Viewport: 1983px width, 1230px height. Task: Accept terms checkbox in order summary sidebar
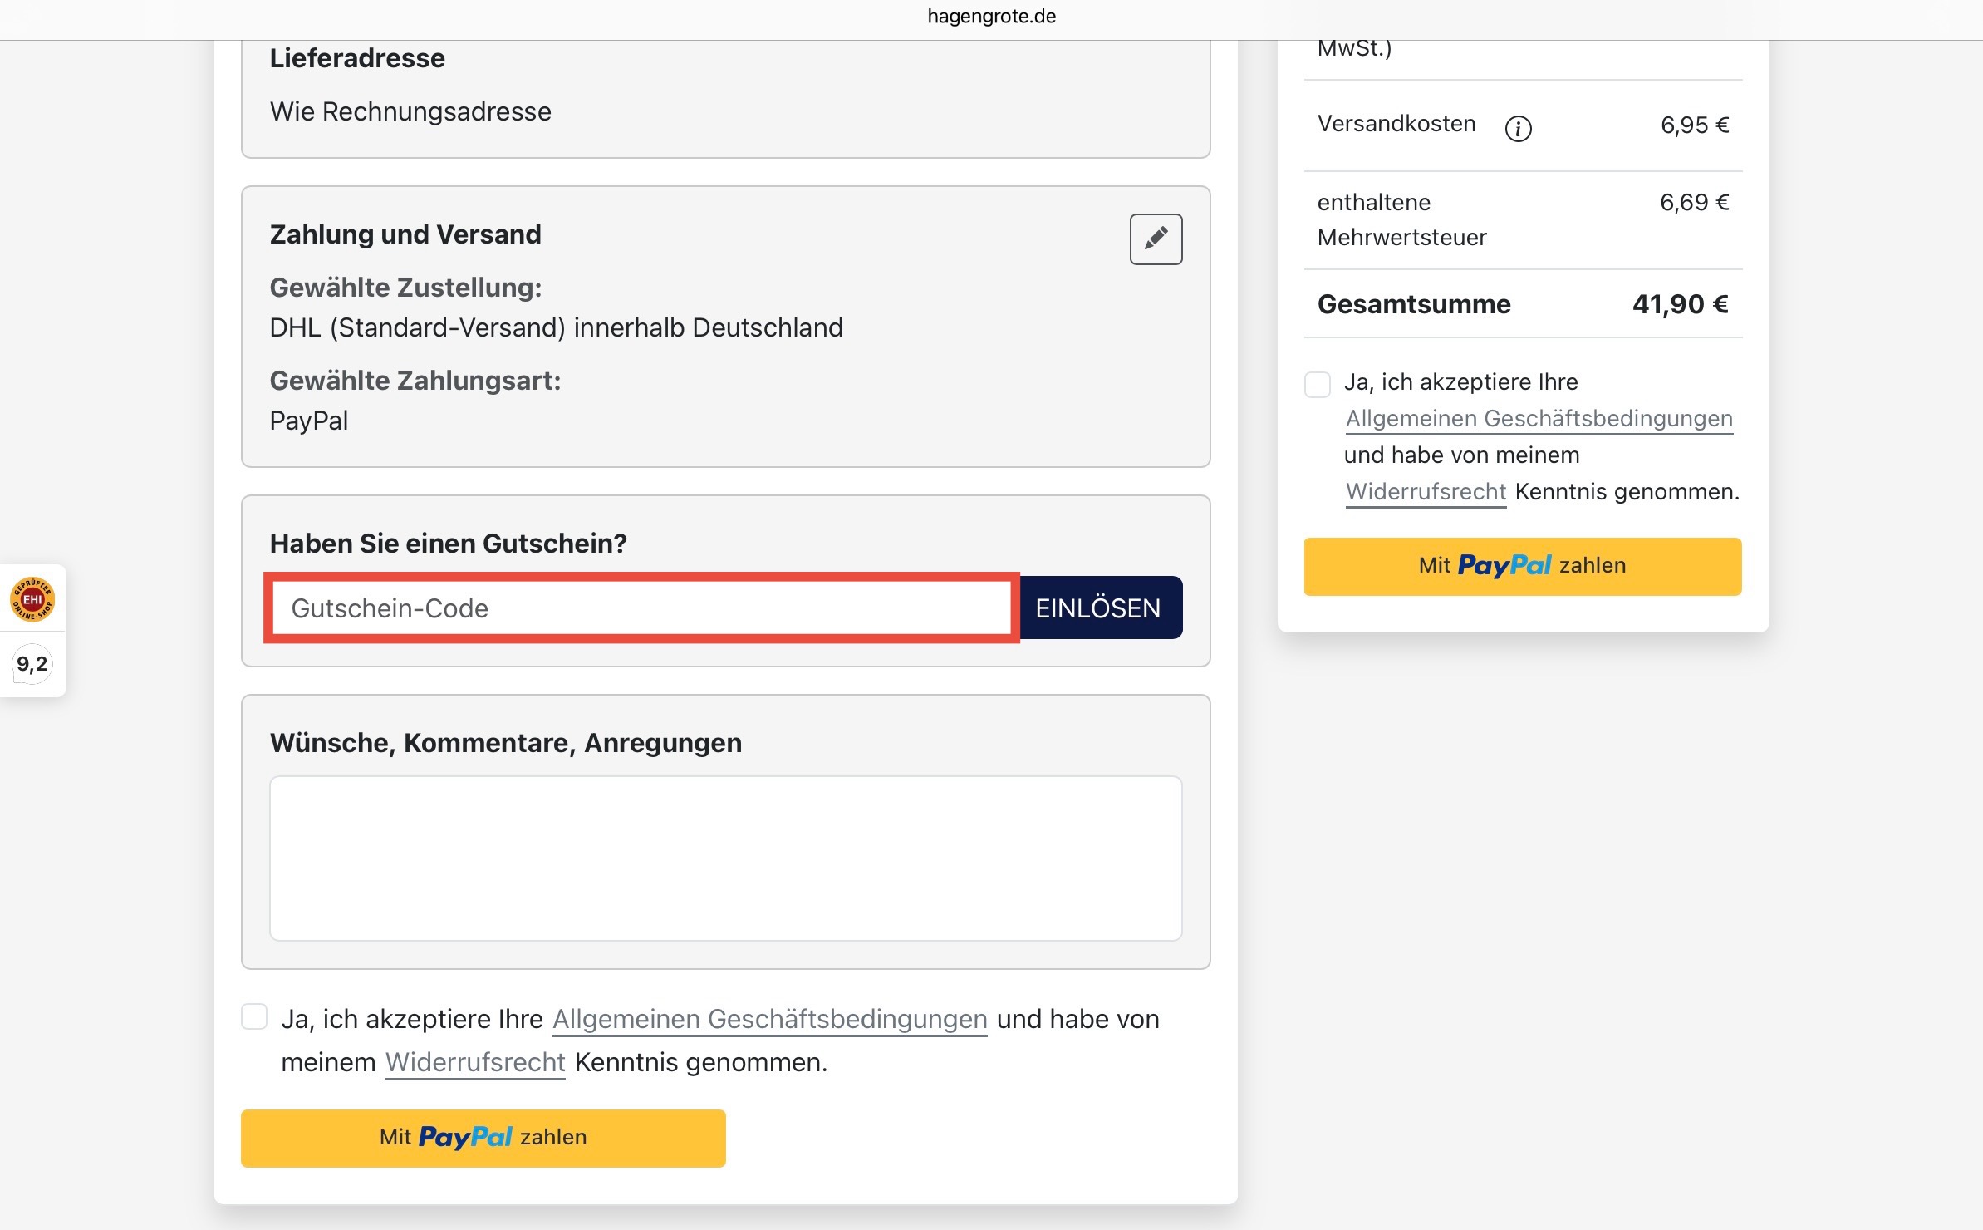pos(1318,384)
